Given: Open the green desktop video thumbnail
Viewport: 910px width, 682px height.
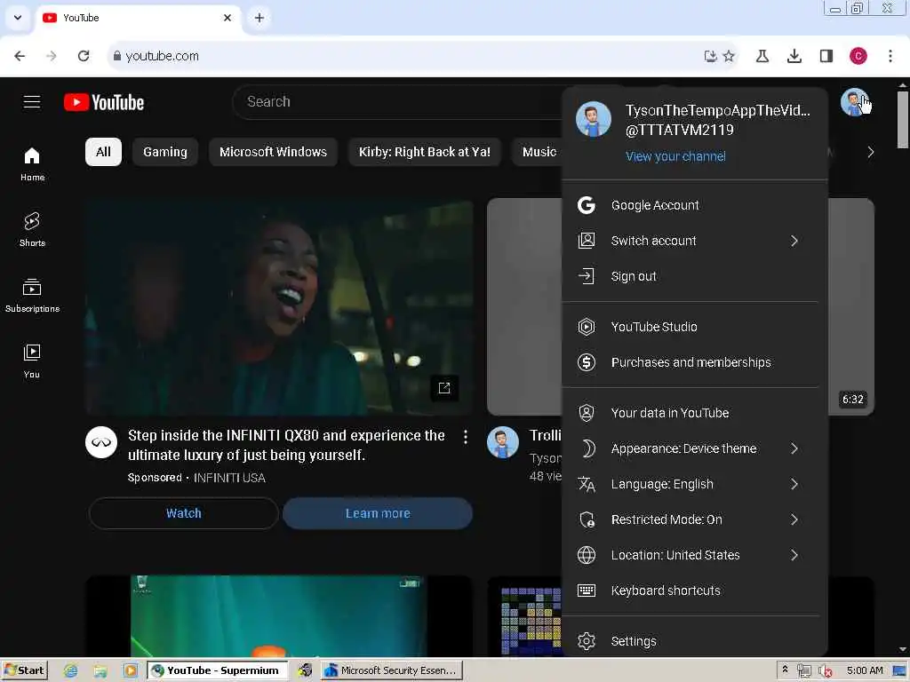Looking at the screenshot, I should pos(278,616).
